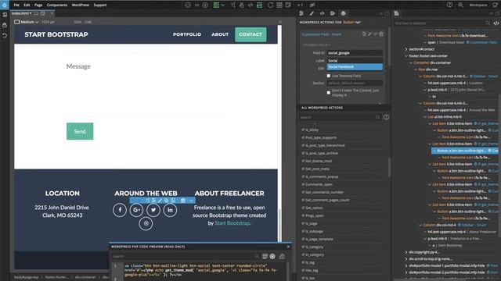Close the index.html tab
The height and width of the screenshot is (281, 501).
coord(52,13)
